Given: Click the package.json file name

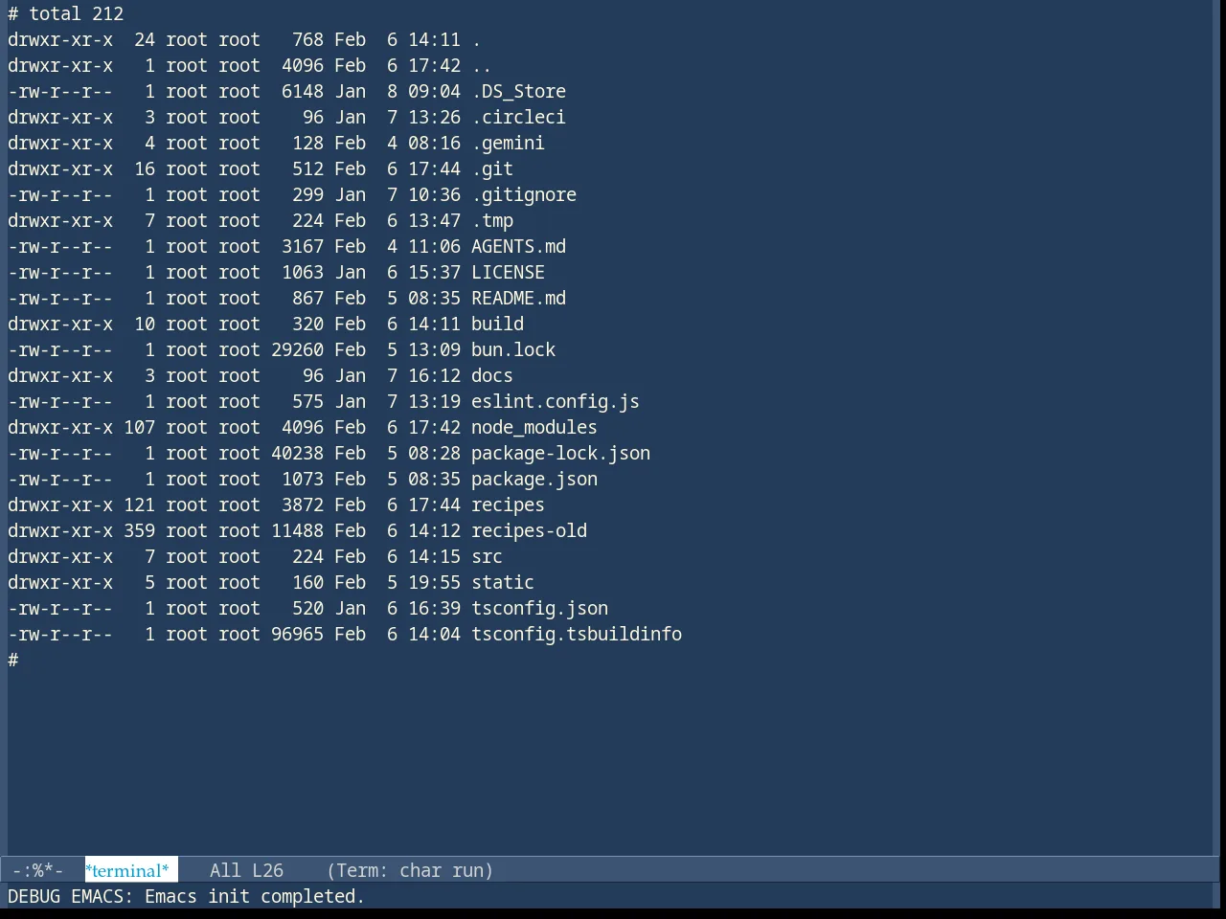Looking at the screenshot, I should [534, 479].
